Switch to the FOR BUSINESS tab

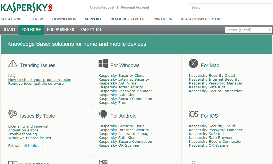[x=60, y=30]
